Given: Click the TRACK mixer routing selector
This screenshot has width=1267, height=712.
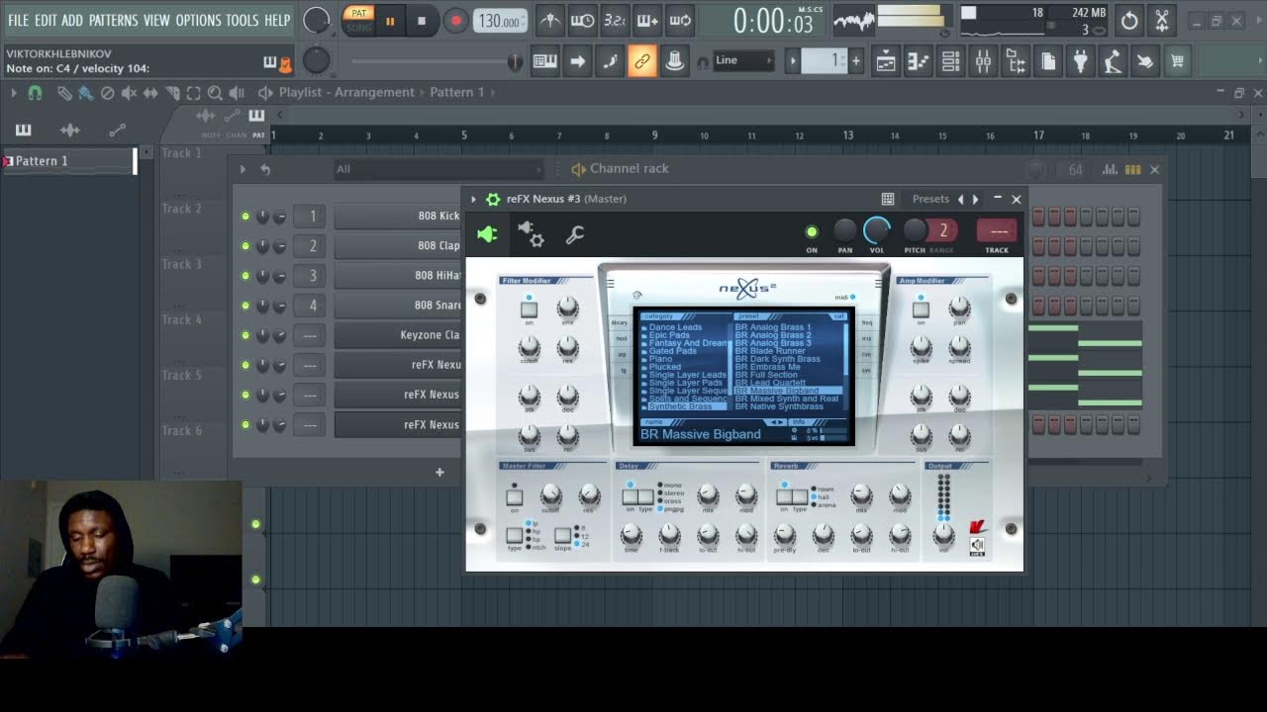Looking at the screenshot, I should [x=997, y=231].
